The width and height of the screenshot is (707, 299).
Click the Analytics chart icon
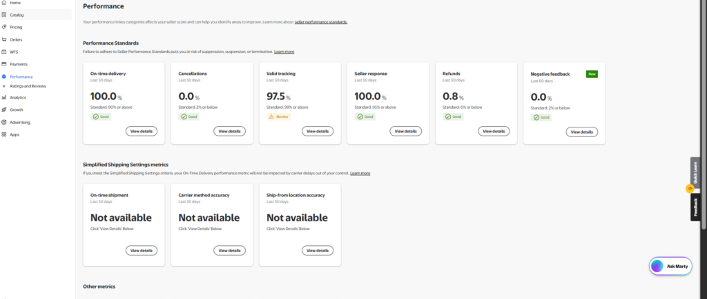click(x=4, y=98)
